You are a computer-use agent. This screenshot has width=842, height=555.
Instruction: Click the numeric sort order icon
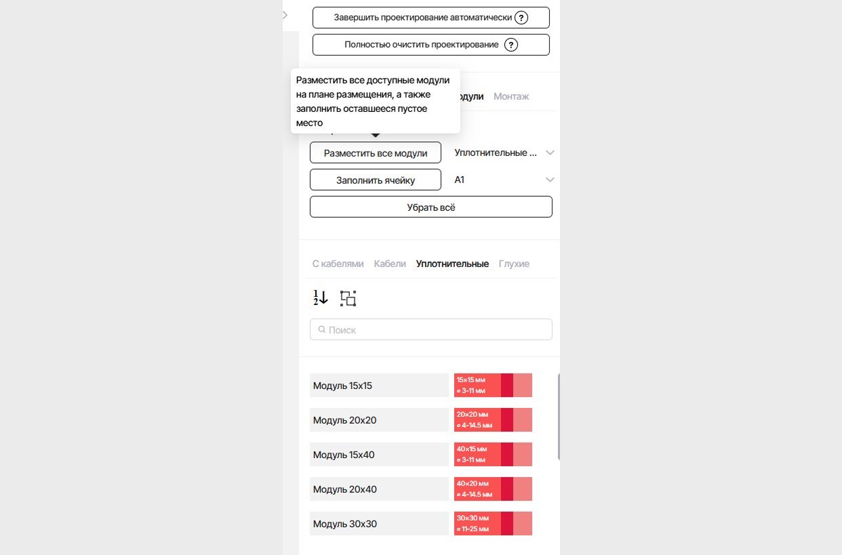pyautogui.click(x=321, y=297)
